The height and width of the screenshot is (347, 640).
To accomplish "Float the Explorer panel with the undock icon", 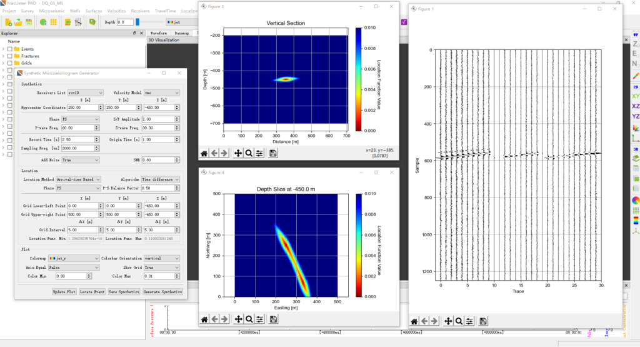I will click(134, 33).
